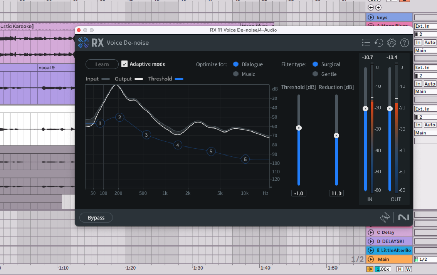Open Moon River track input channel 2 dropdown
Screen dimensions: 437x275
pyautogui.click(x=425, y=34)
